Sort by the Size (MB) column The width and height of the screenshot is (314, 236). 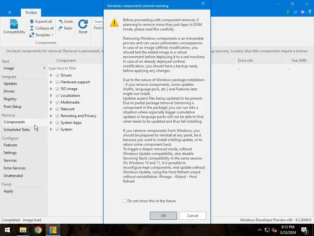pyautogui.click(x=299, y=61)
